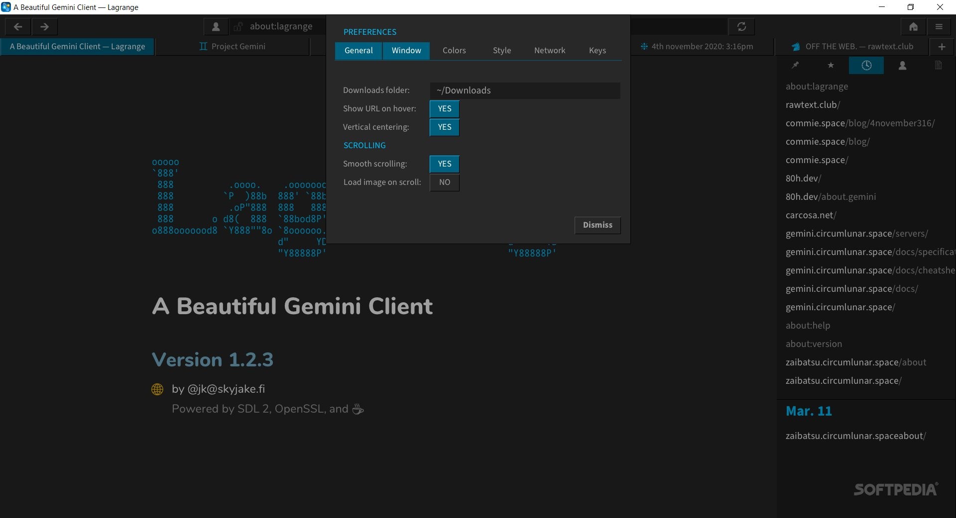Switch to Network preferences tab
Image resolution: width=956 pixels, height=518 pixels.
(x=550, y=51)
